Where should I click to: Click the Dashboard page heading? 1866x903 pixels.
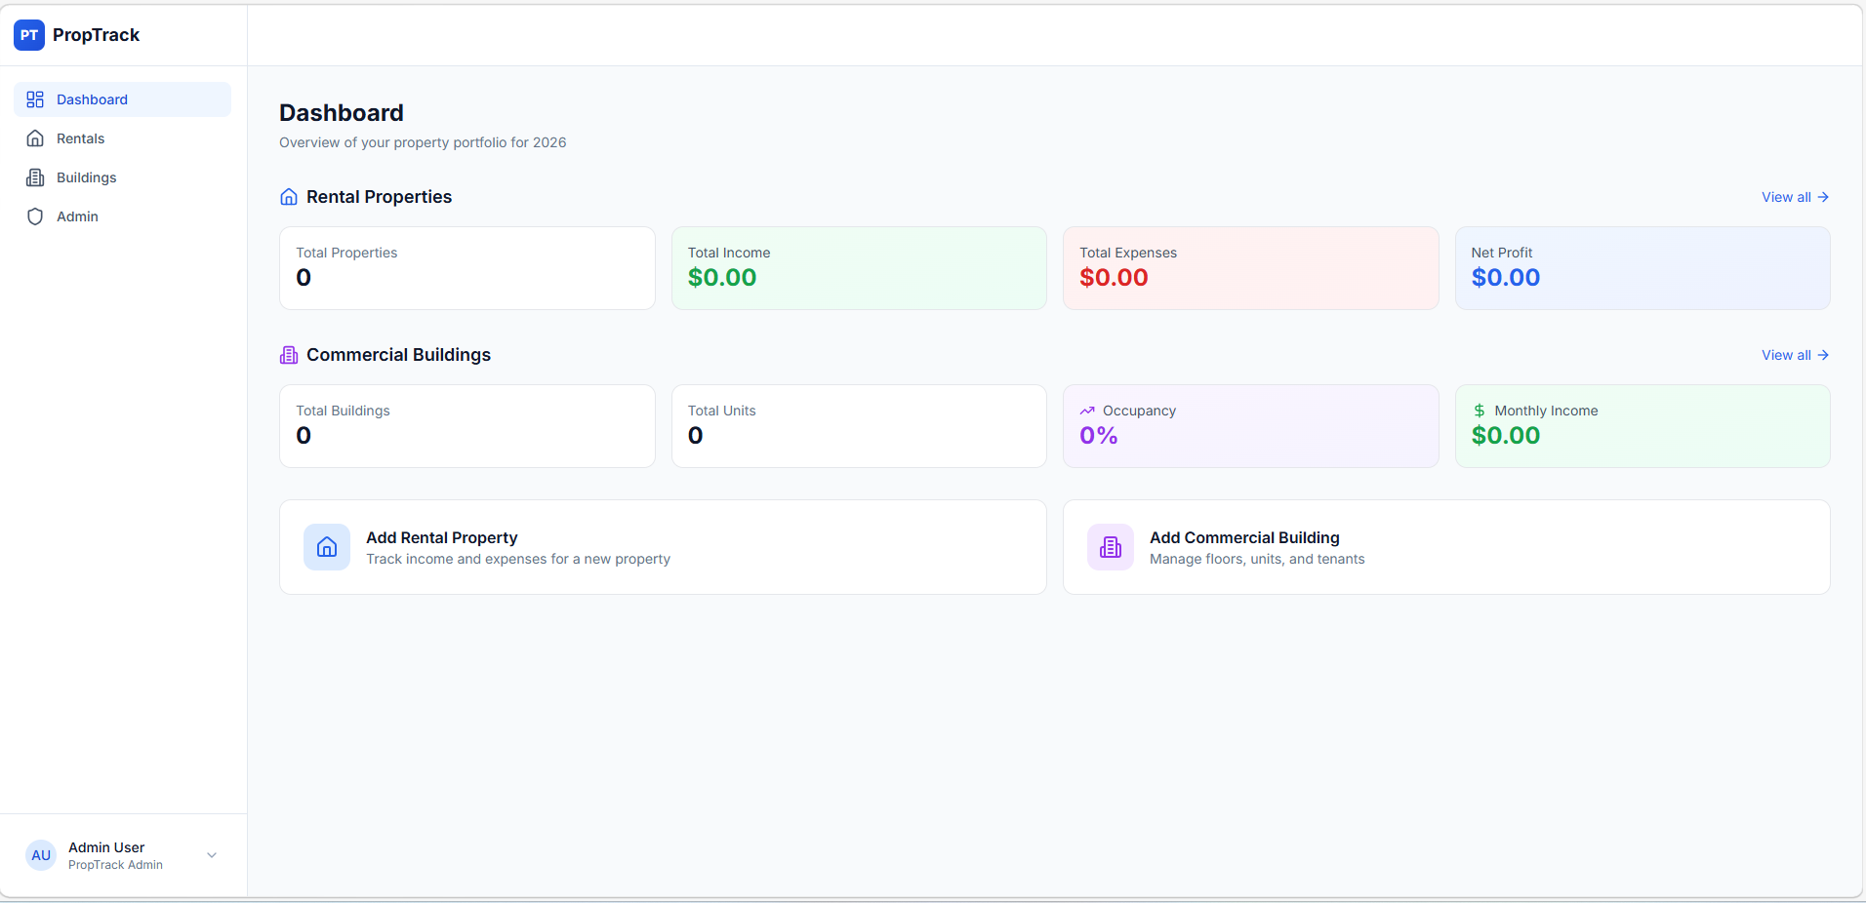point(342,113)
